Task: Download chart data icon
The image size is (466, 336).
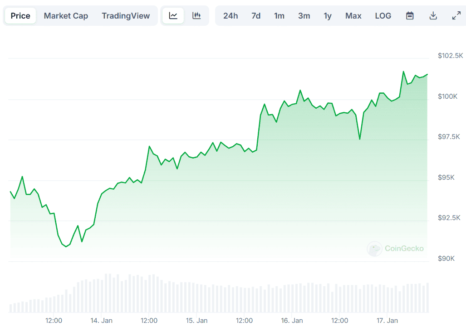Action: (x=433, y=16)
